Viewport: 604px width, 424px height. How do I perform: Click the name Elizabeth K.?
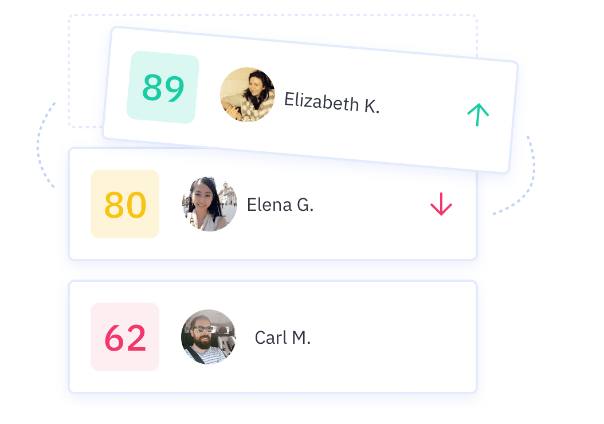tap(332, 103)
